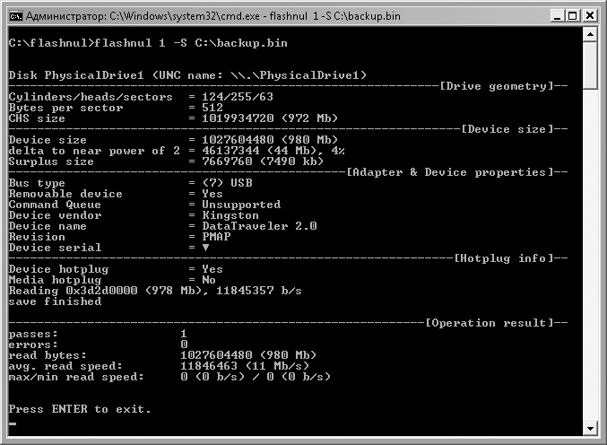Open the cmd system menu icon
The height and width of the screenshot is (445, 607).
point(16,16)
